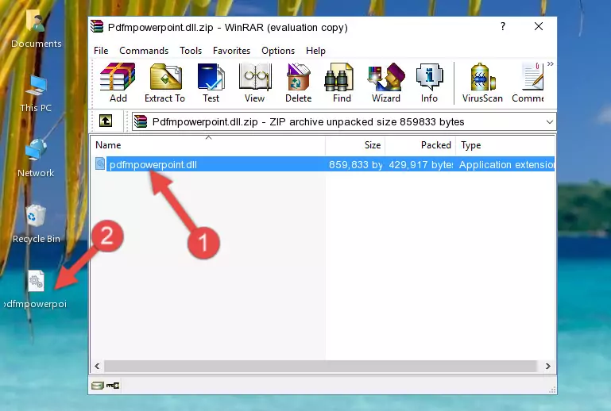The image size is (611, 411).
Task: Go up one folder level
Action: [106, 121]
